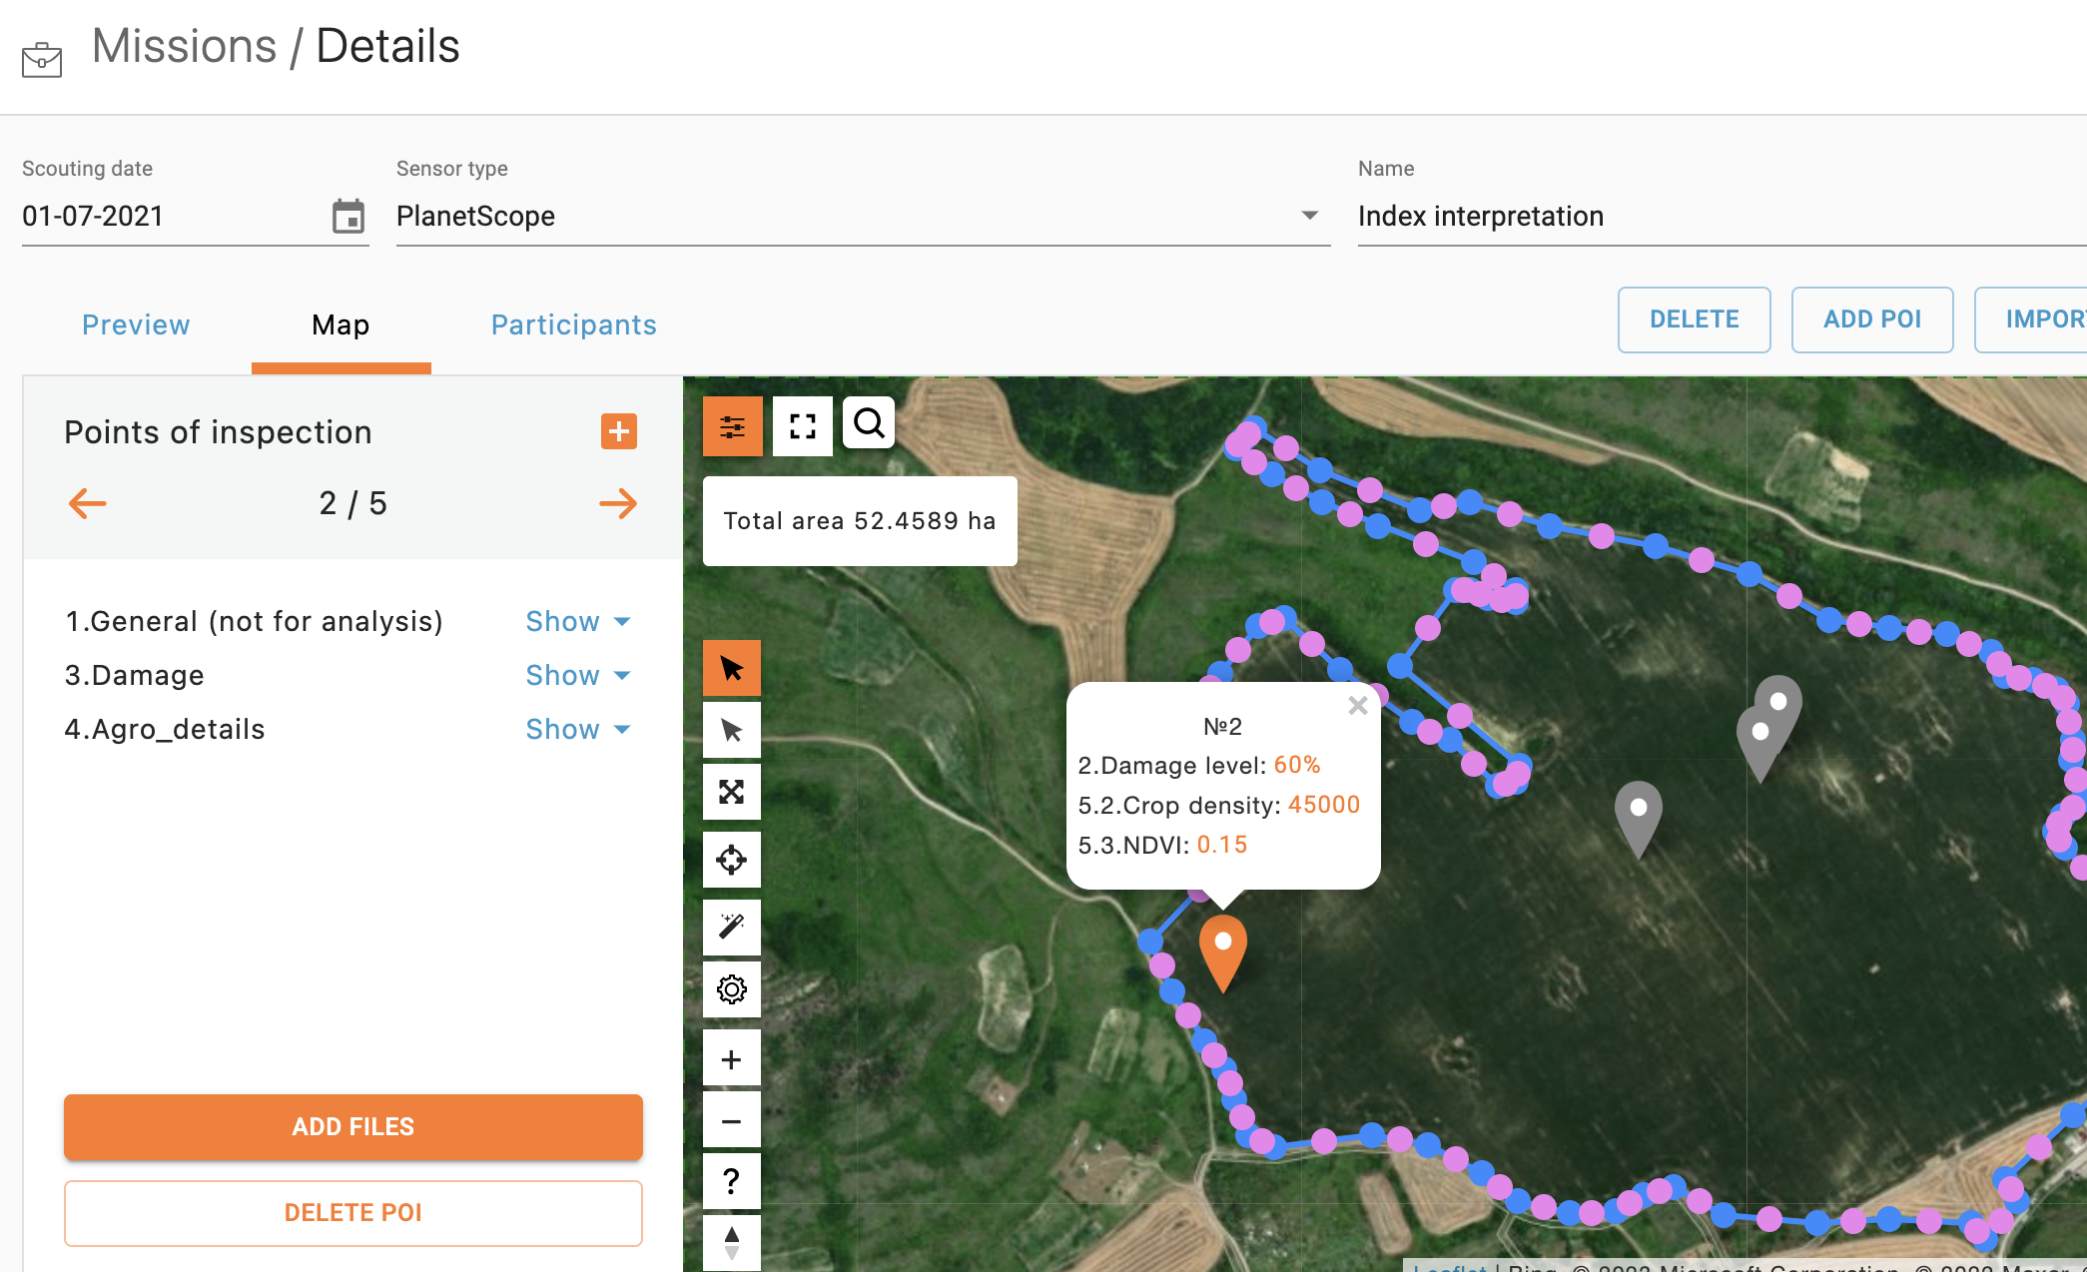Click the expand arrows fit-to-extent tool

pos(731,792)
